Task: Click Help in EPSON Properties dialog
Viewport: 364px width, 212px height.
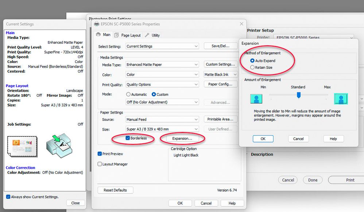Action: (232, 203)
